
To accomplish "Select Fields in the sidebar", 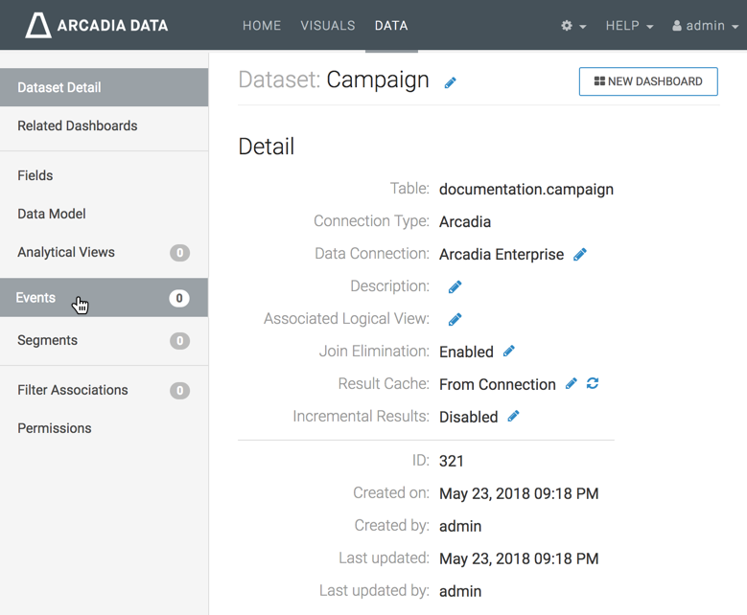I will (x=35, y=175).
